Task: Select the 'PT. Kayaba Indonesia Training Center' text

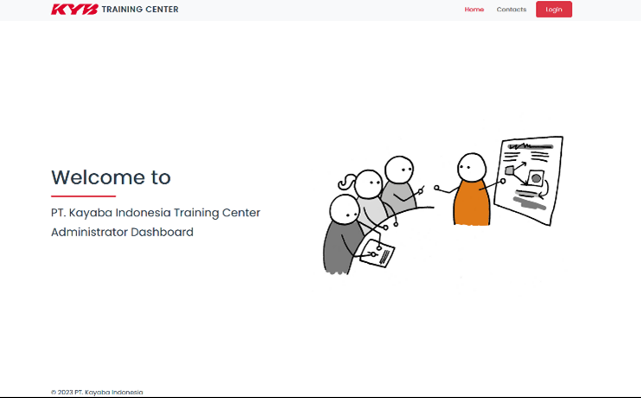Action: pyautogui.click(x=155, y=212)
